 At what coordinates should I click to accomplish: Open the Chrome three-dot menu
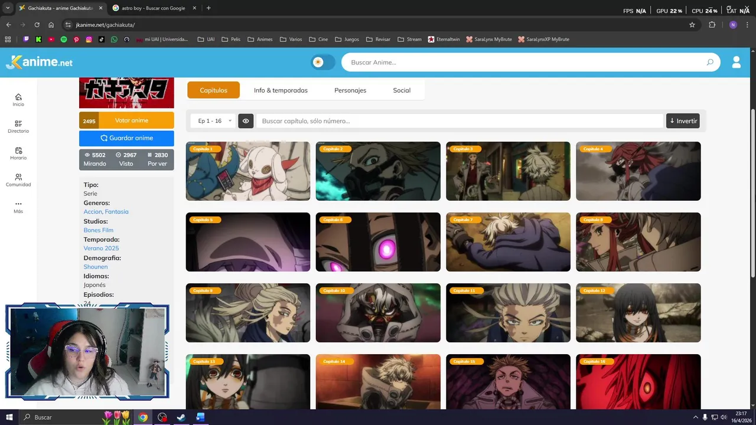click(748, 25)
